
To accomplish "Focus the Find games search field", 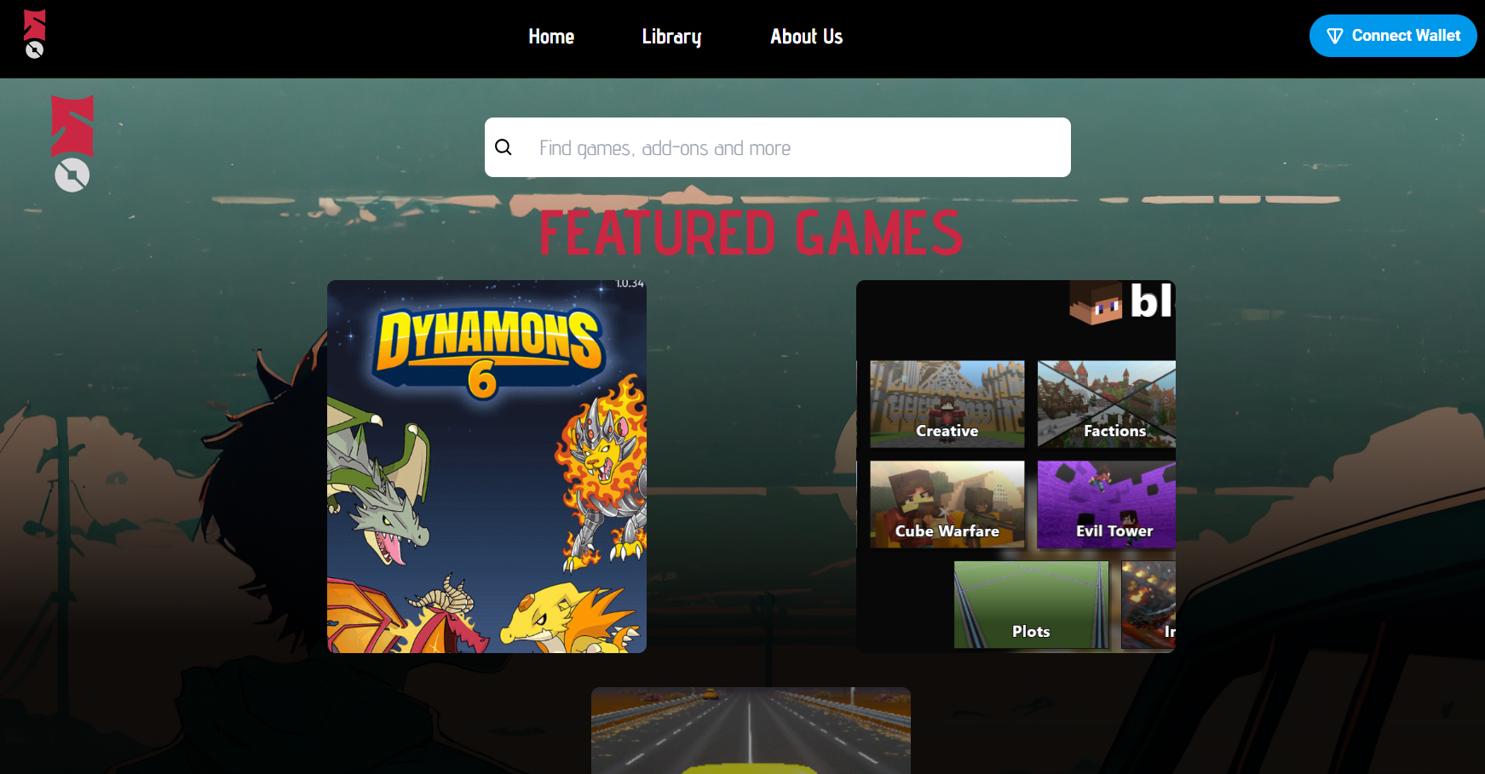I will click(x=792, y=148).
